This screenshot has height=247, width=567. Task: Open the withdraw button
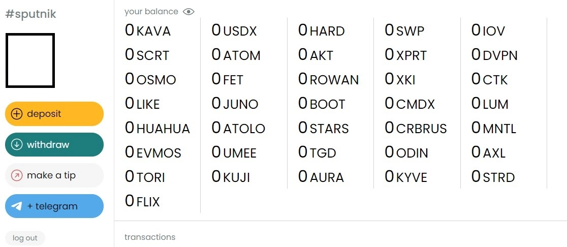(x=54, y=145)
